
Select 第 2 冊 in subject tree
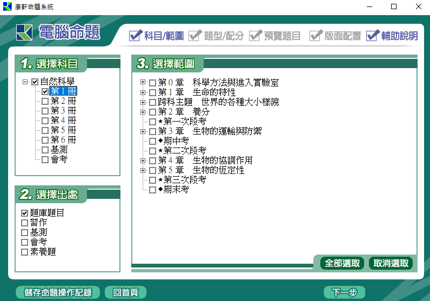tap(63, 101)
